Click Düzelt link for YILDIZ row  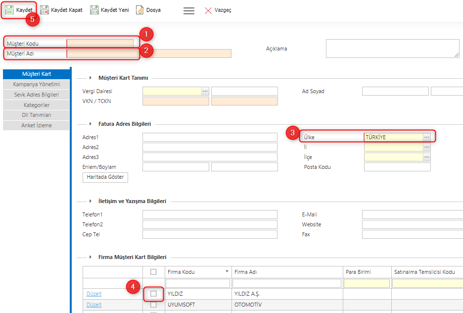coord(94,294)
